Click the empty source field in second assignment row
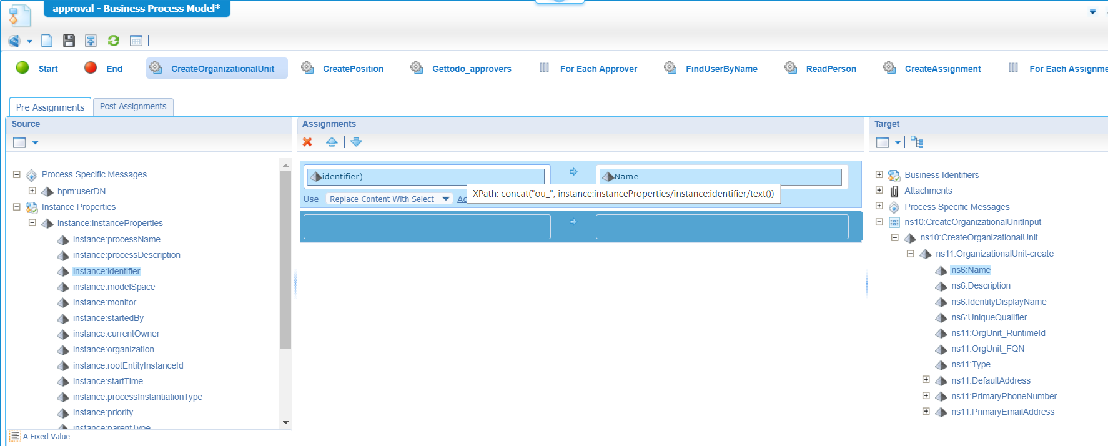The image size is (1108, 446). (x=427, y=227)
